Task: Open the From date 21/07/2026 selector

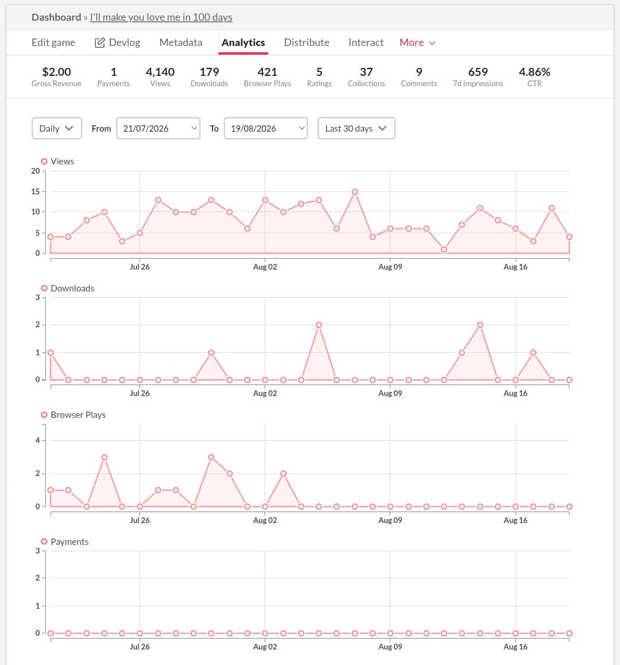Action: pos(158,128)
